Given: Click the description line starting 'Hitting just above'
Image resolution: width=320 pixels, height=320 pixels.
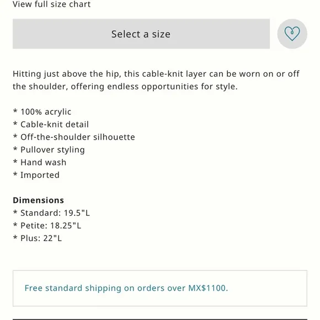Looking at the screenshot, I should pyautogui.click(x=156, y=74).
